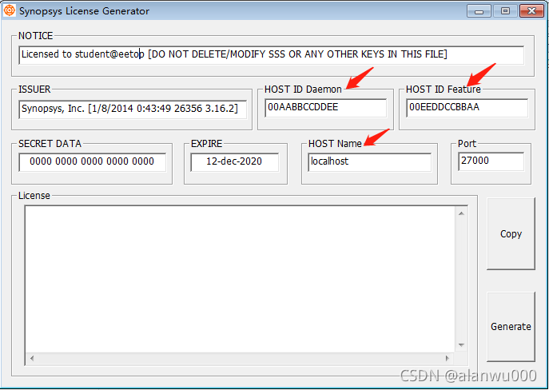Click the License box scroll up arrow

pos(461,213)
